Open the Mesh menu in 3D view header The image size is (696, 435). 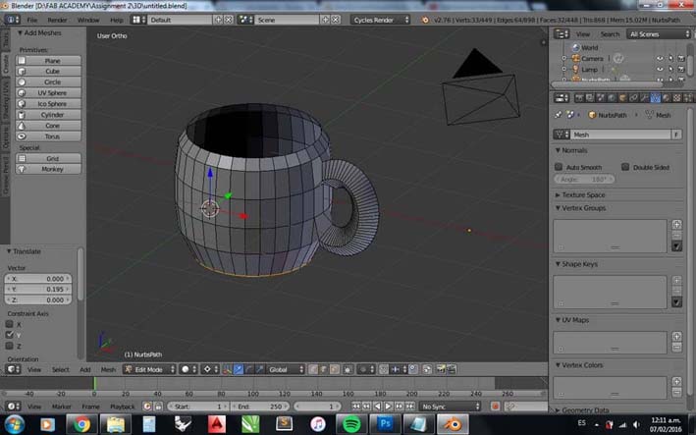(108, 369)
